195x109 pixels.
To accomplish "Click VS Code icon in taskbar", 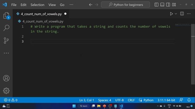I will [121, 106].
